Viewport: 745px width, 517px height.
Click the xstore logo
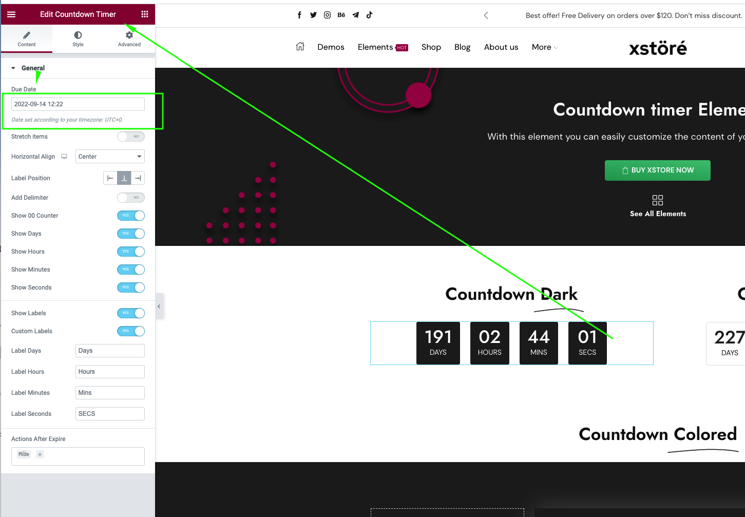[658, 48]
